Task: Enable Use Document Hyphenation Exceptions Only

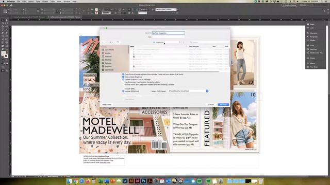Action: (x=123, y=82)
